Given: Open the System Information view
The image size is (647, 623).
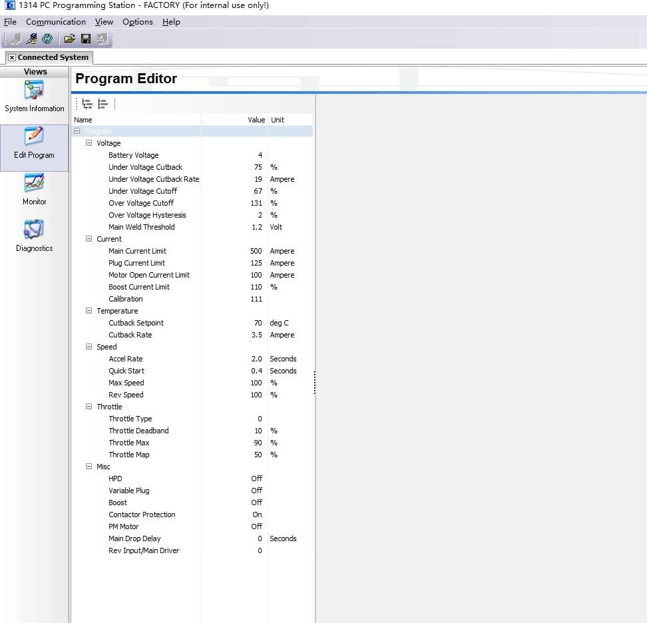Looking at the screenshot, I should (34, 97).
